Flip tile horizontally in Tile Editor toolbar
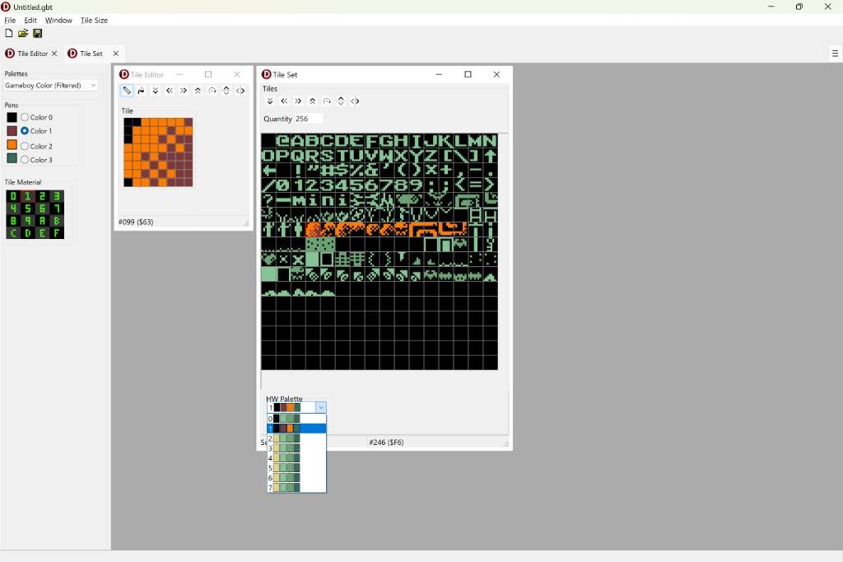The width and height of the screenshot is (843, 562). pyautogui.click(x=240, y=91)
